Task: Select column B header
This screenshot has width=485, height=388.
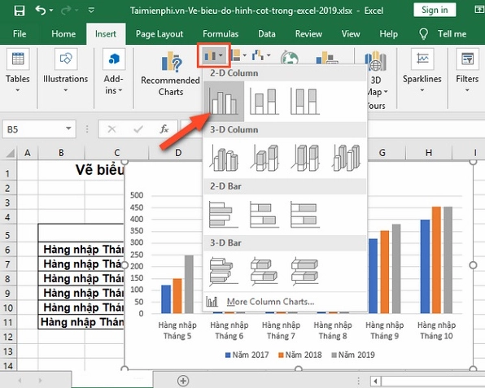Action: coord(61,153)
